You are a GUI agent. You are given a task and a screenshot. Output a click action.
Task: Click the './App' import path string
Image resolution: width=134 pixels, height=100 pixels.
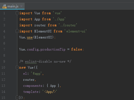coord(59,19)
